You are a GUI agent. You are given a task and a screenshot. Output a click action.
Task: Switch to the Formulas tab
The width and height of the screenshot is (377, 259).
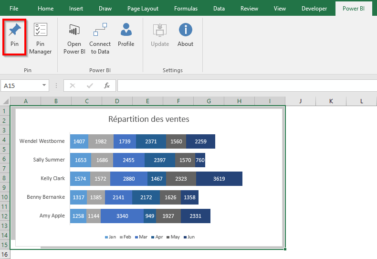[186, 9]
